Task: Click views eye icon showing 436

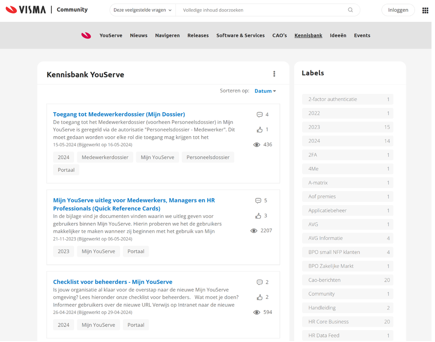Action: point(256,144)
